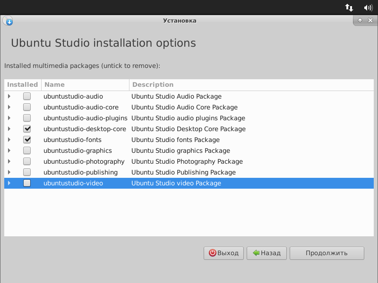
Task: Click the installer icon in the title bar
Action: click(8, 21)
